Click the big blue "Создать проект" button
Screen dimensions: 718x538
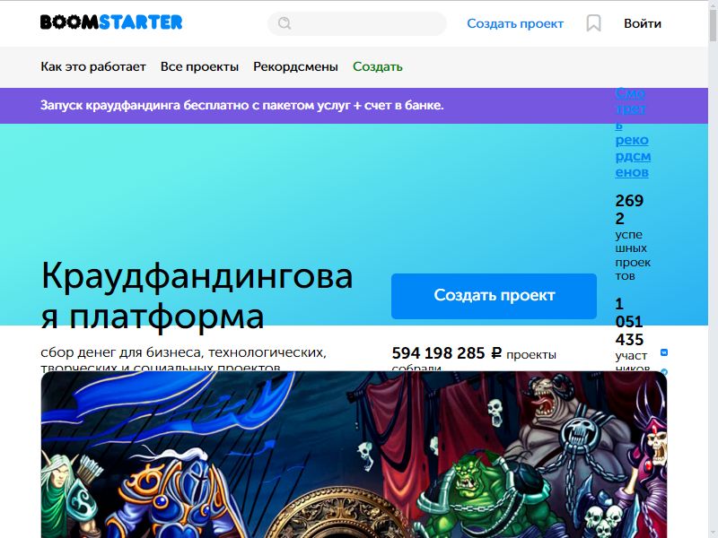tap(494, 296)
